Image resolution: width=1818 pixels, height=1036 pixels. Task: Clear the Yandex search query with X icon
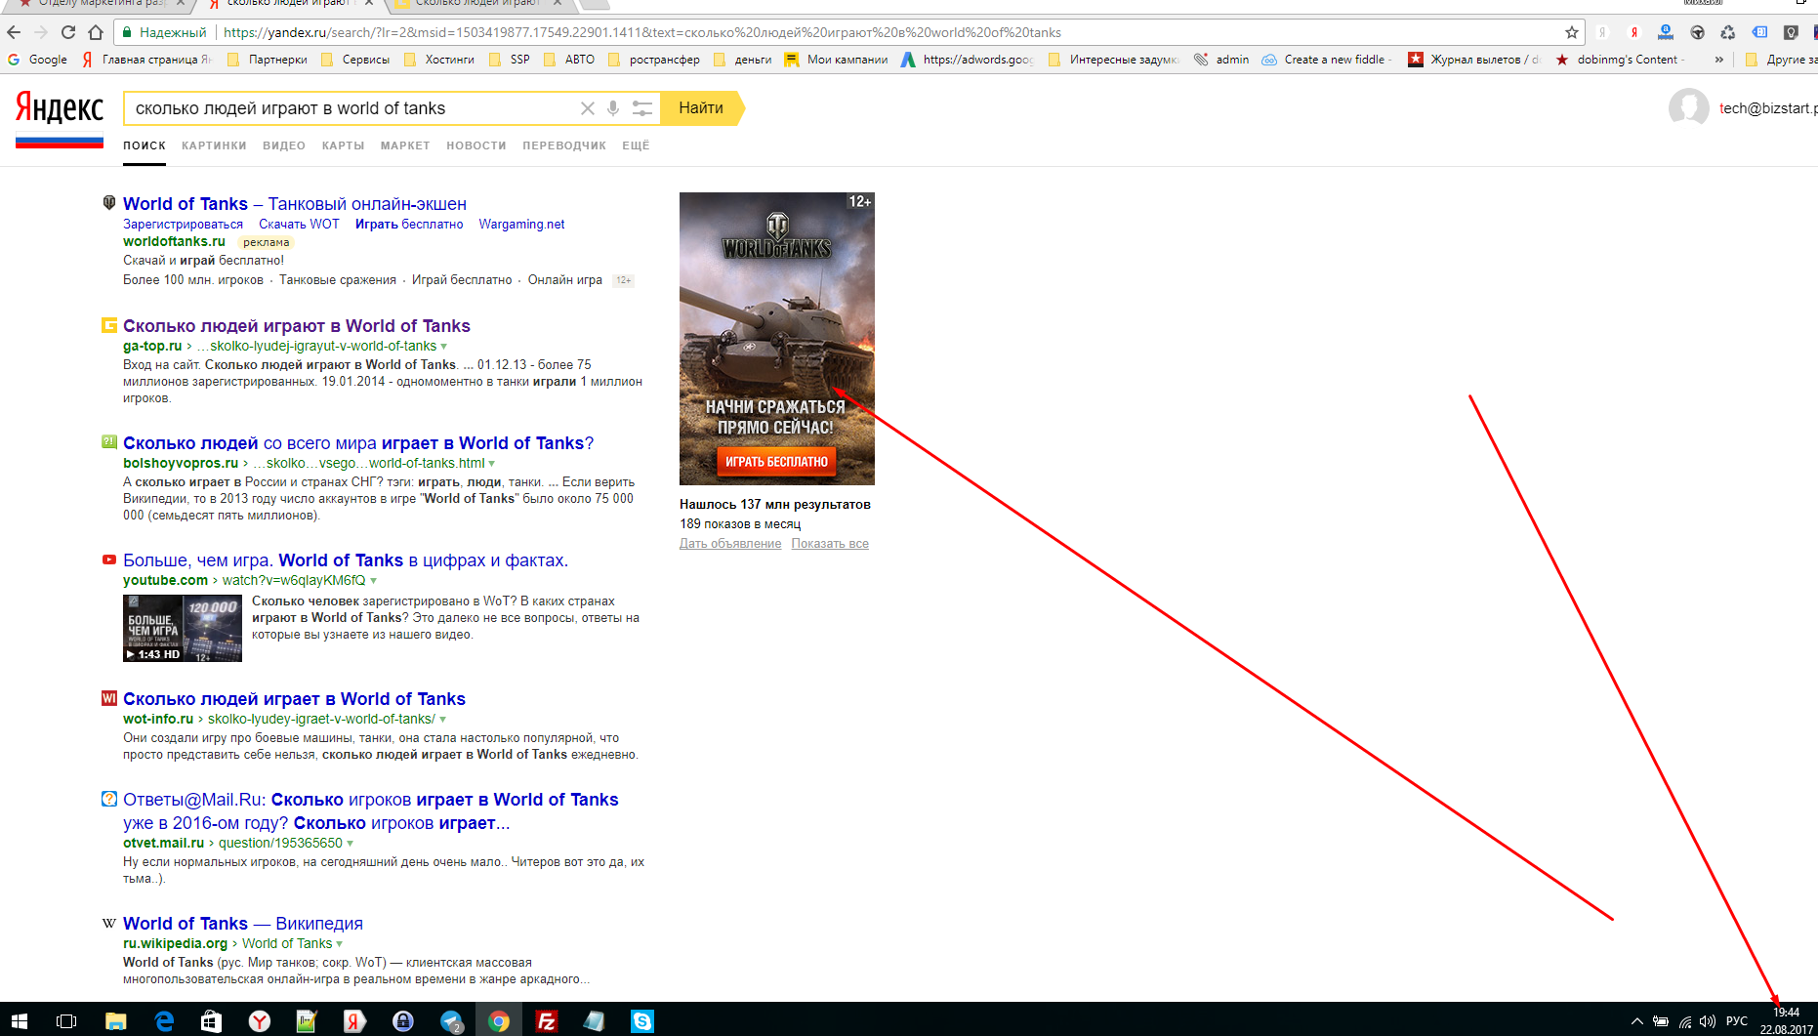(x=588, y=108)
